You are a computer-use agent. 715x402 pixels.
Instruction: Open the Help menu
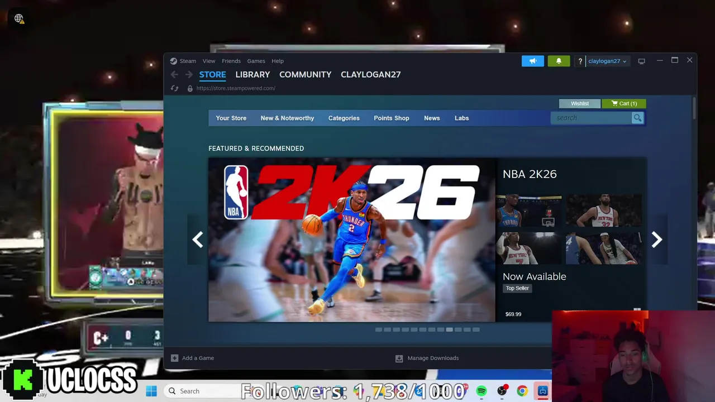point(278,61)
